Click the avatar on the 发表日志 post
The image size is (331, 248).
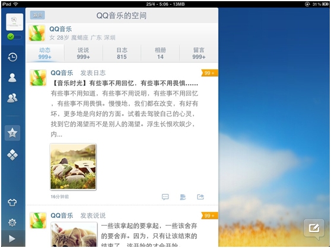tap(38, 78)
